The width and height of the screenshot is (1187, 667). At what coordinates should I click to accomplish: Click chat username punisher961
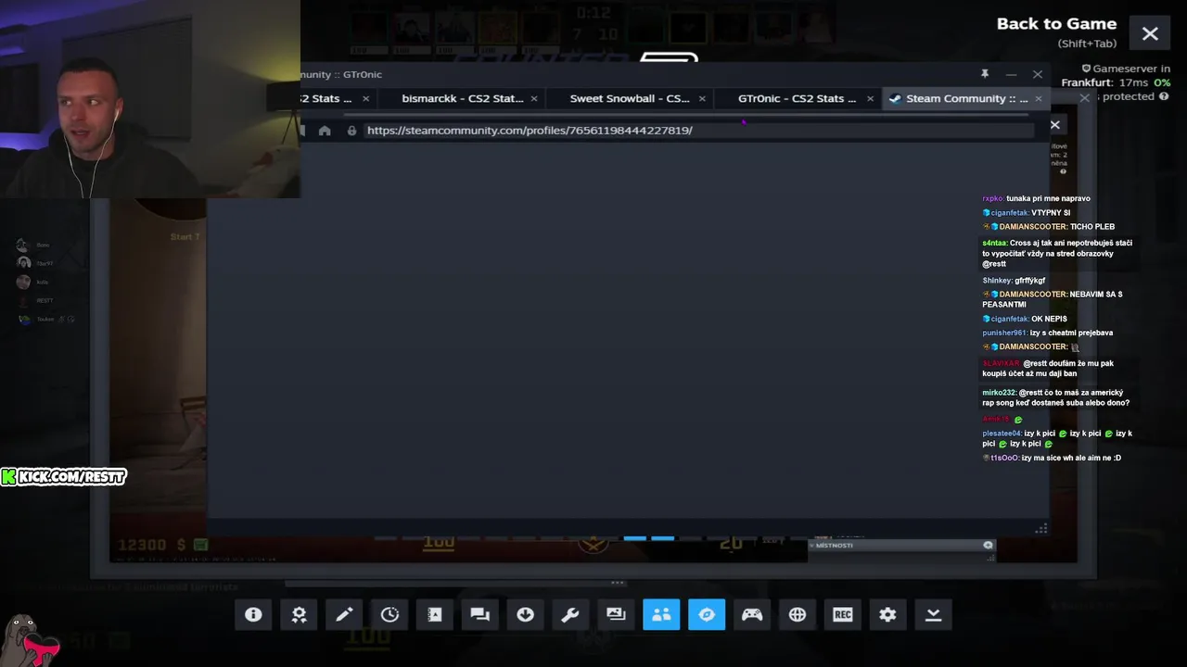[x=1004, y=333]
